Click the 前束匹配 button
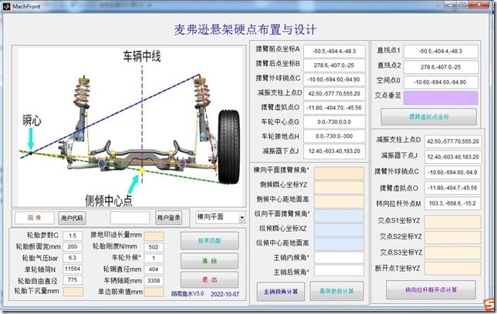 tap(209, 241)
